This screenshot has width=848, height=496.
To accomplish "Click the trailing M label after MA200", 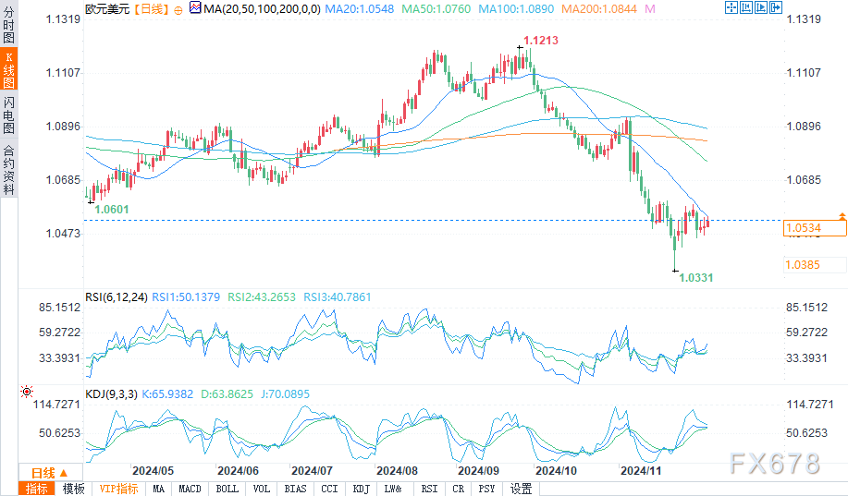I will (650, 9).
